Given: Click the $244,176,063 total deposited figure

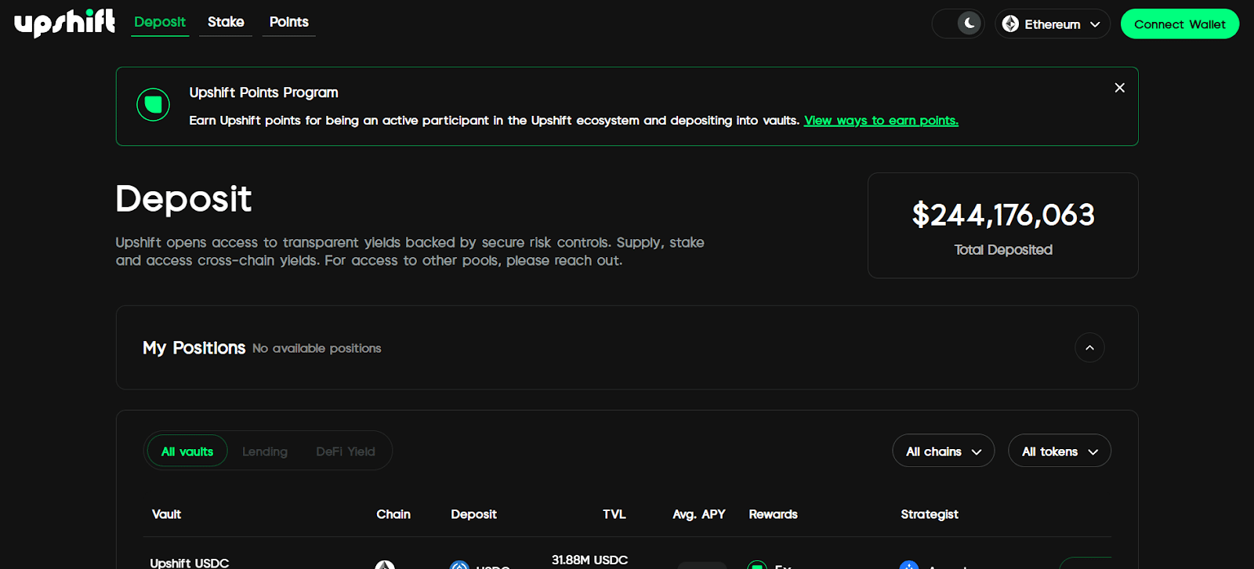Looking at the screenshot, I should (1003, 215).
